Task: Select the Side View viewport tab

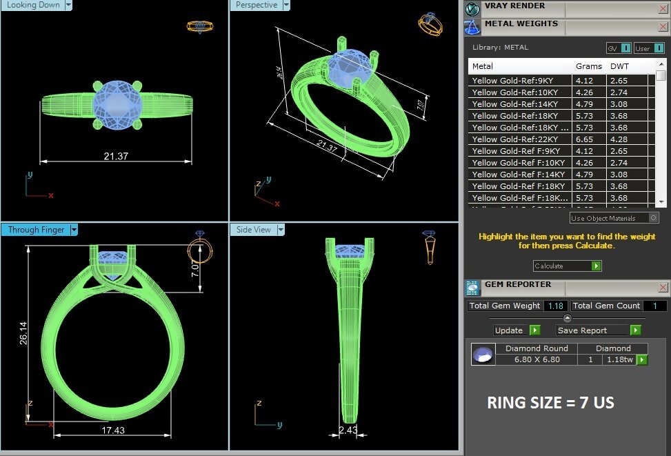Action: pyautogui.click(x=253, y=230)
